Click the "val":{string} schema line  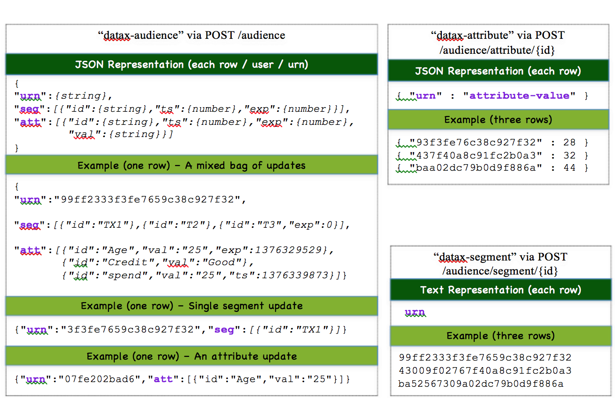click(121, 135)
